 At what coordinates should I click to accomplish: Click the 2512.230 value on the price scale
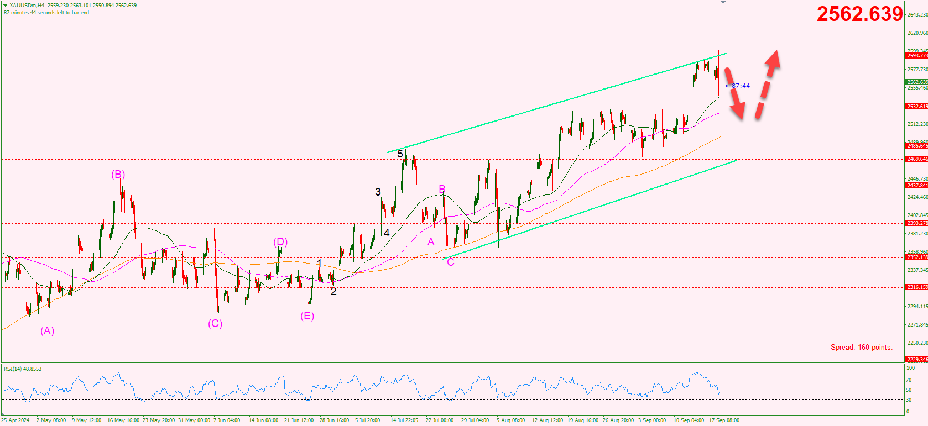point(917,124)
